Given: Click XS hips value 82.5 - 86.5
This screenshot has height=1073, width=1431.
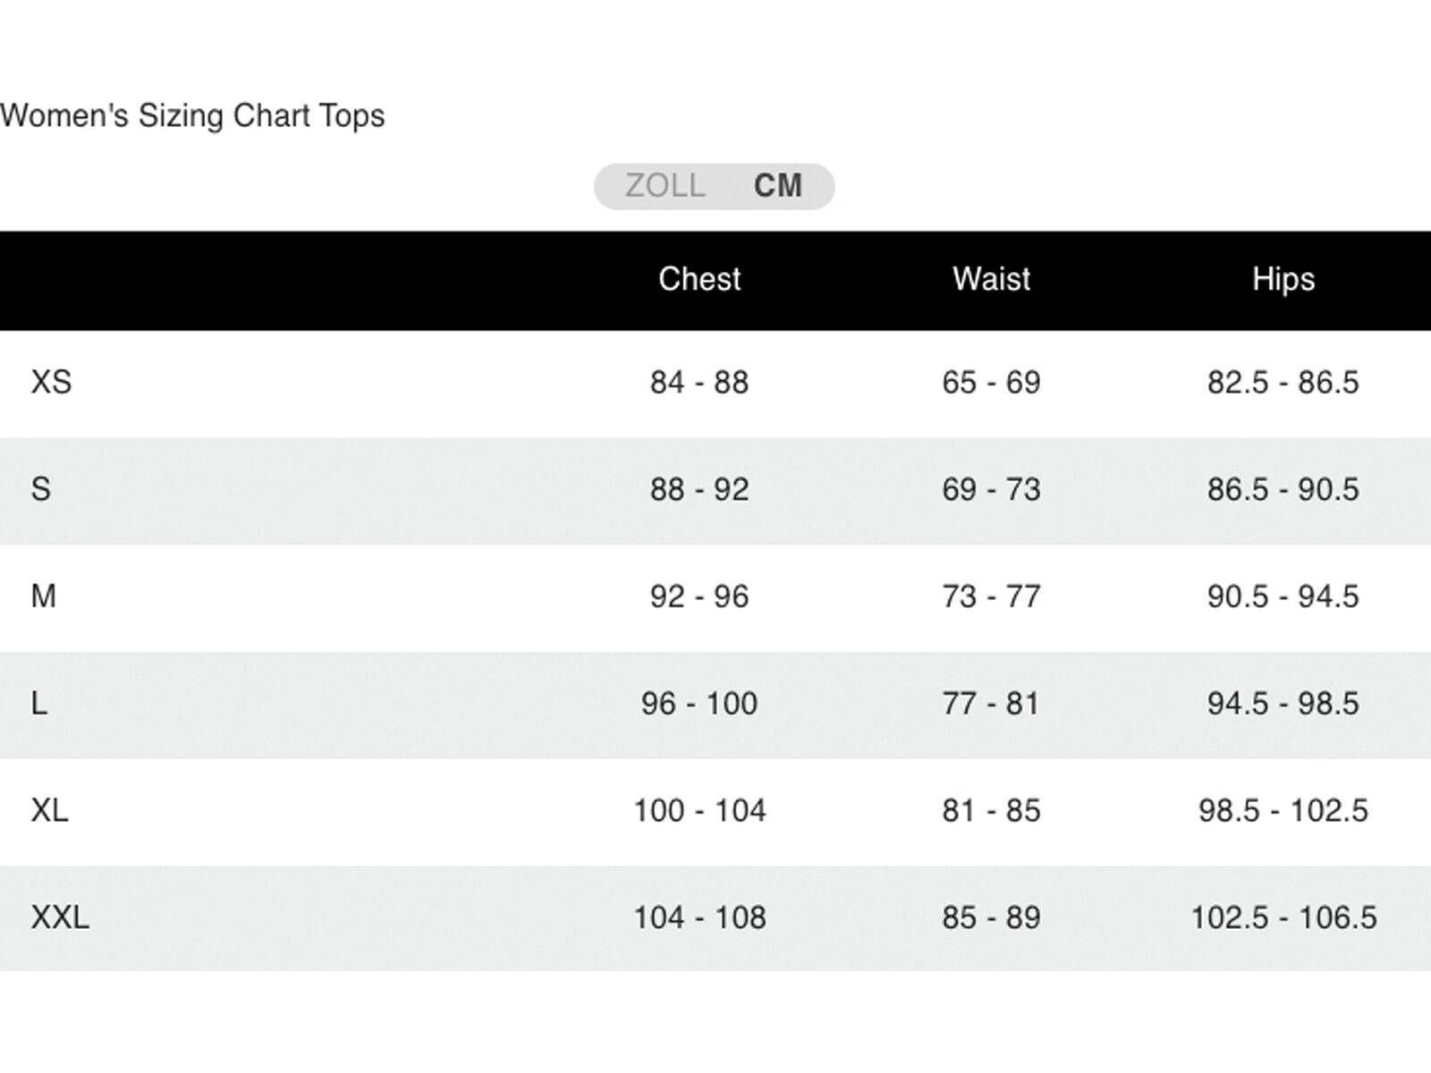Looking at the screenshot, I should pyautogui.click(x=1283, y=383).
